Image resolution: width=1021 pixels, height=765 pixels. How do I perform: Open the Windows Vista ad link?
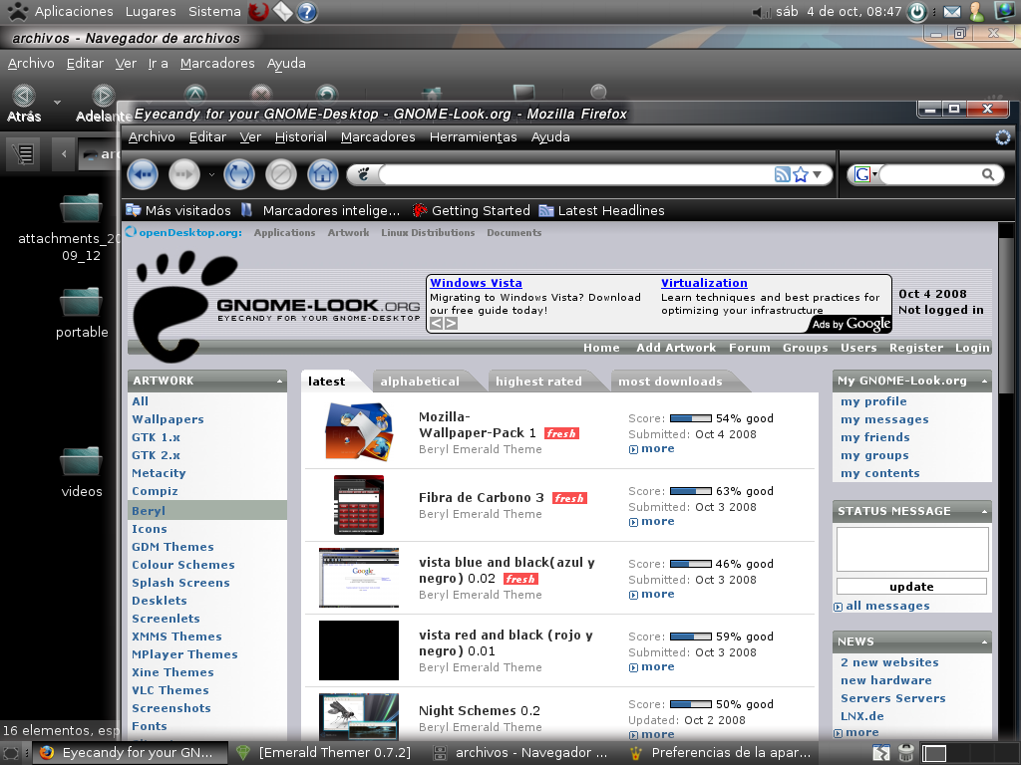click(476, 283)
